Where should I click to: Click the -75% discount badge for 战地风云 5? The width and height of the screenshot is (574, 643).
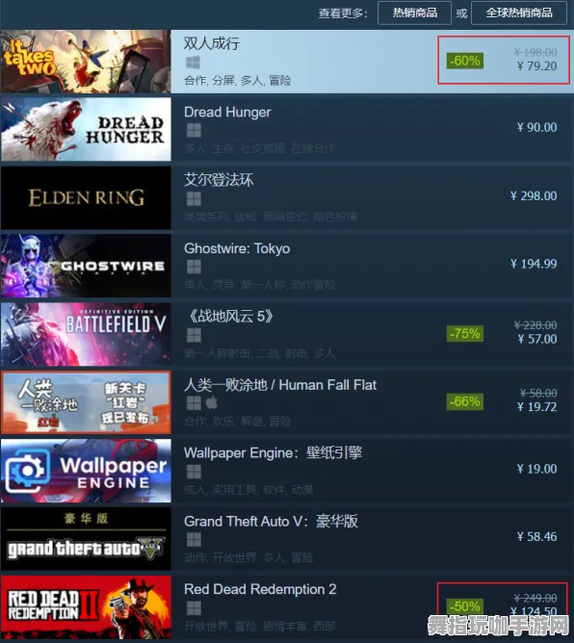pos(465,333)
